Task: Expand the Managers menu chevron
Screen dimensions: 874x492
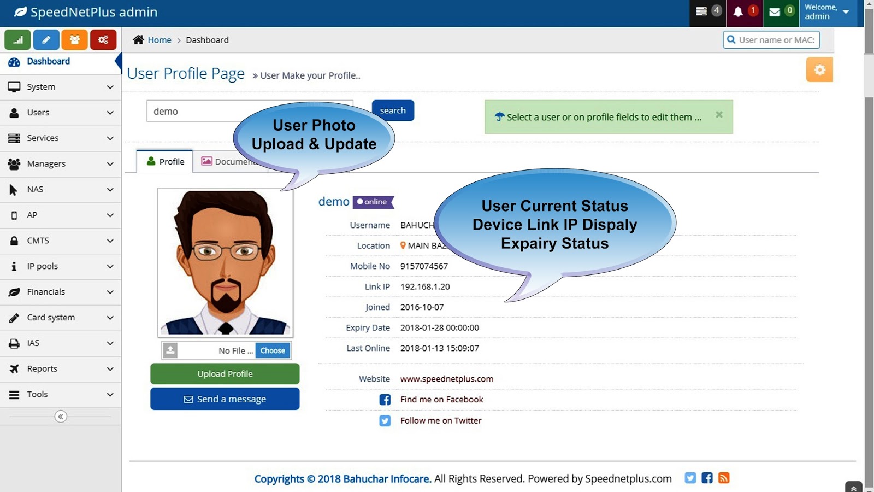Action: (110, 164)
